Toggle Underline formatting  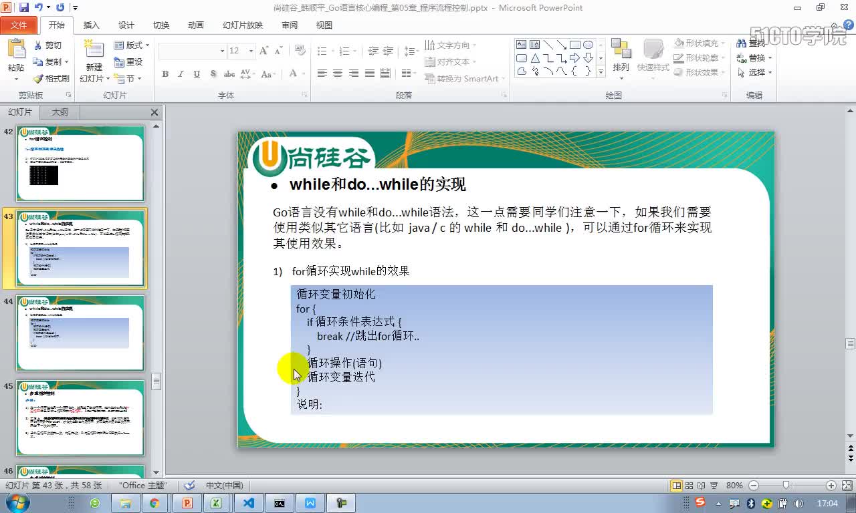(197, 74)
